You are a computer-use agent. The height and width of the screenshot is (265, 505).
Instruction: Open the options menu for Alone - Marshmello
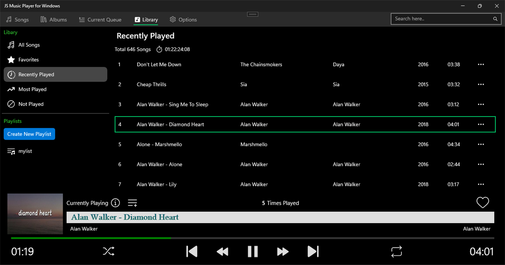481,144
